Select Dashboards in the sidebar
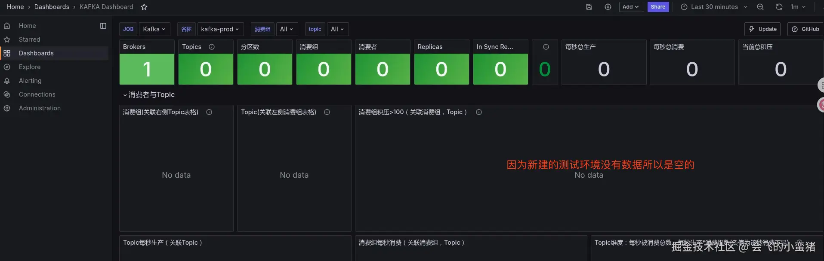This screenshot has width=824, height=261. click(x=36, y=53)
